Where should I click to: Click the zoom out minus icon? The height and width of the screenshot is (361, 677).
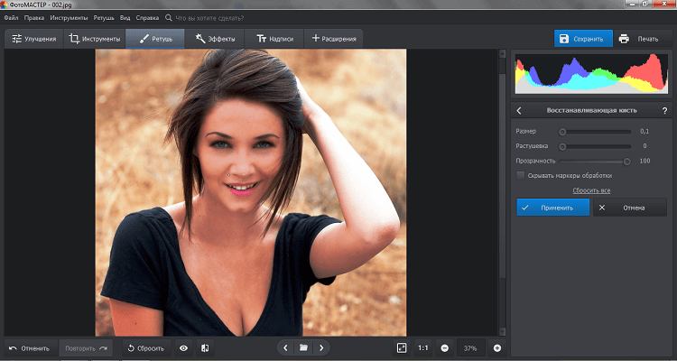click(x=445, y=347)
